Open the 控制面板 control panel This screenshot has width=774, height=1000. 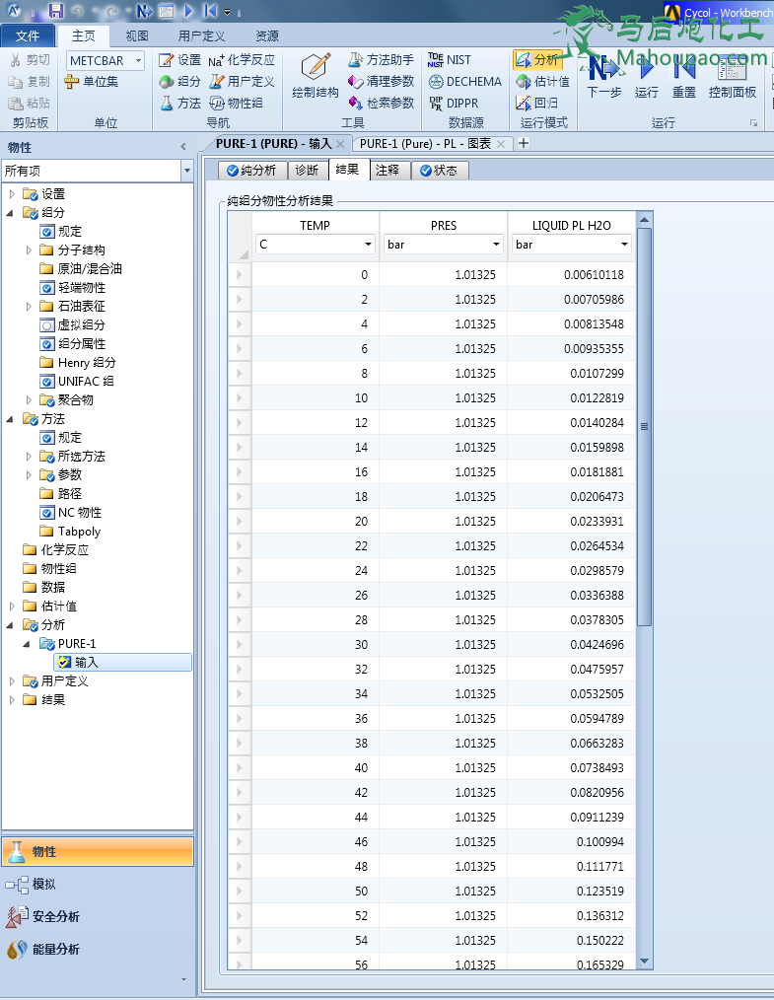point(732,75)
